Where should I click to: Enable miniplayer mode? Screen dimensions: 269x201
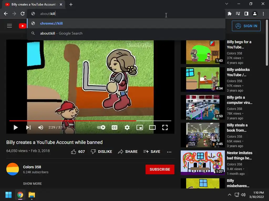tap(140, 127)
